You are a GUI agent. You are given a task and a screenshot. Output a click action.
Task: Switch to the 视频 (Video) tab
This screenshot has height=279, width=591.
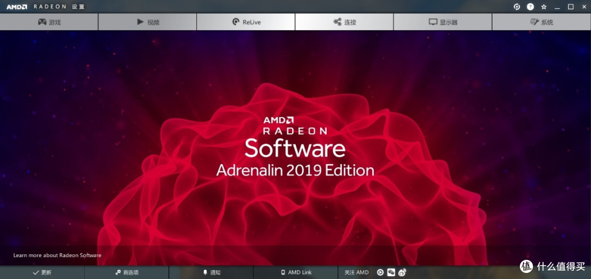[147, 22]
